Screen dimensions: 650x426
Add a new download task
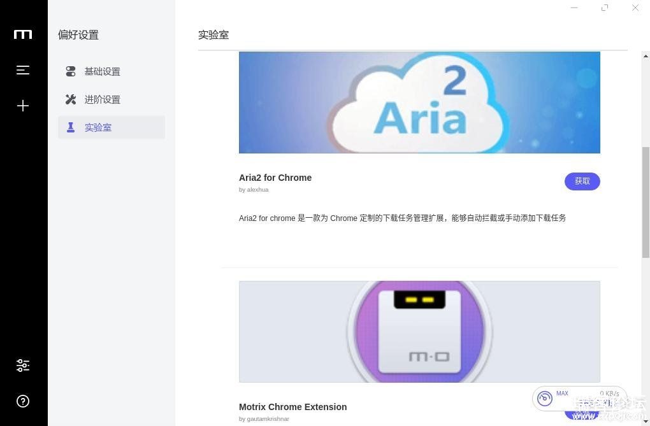pos(23,106)
